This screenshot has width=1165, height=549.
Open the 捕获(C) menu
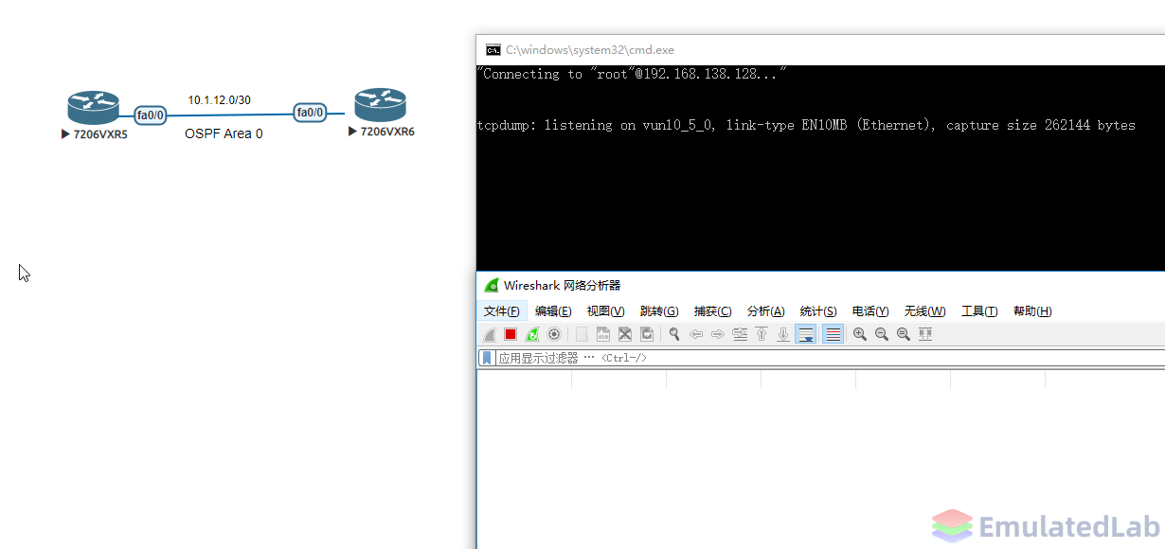pyautogui.click(x=712, y=311)
